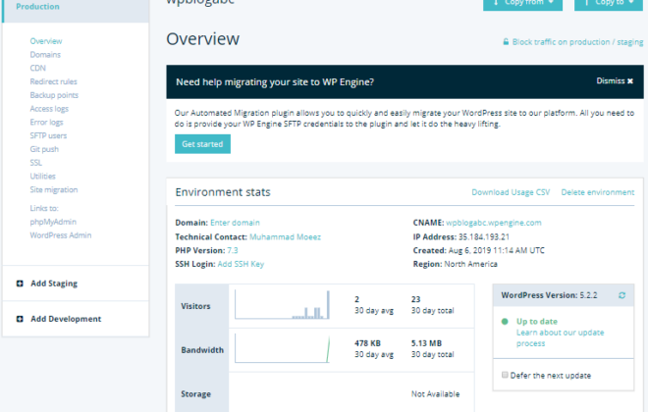
Task: Click the X icon in the Dismiss banner
Action: (630, 80)
